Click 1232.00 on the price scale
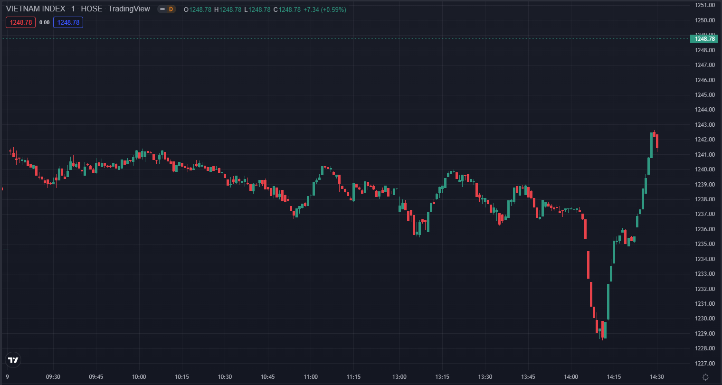 coord(705,289)
